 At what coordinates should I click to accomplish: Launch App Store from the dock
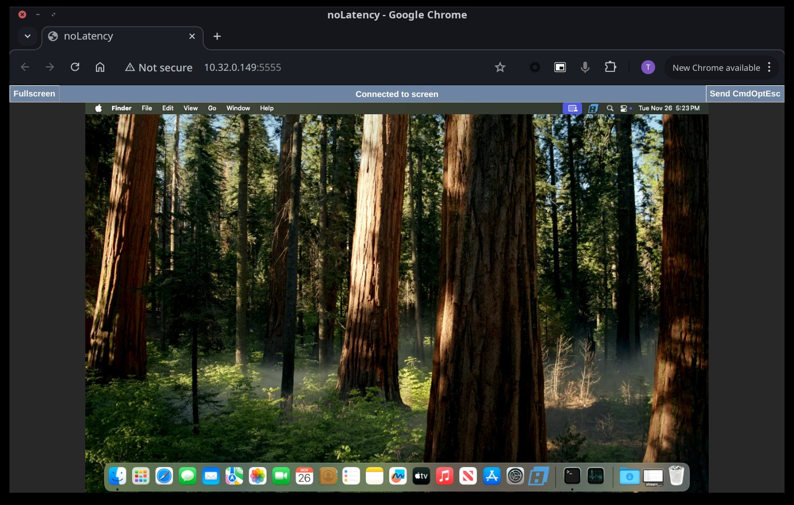(x=492, y=476)
